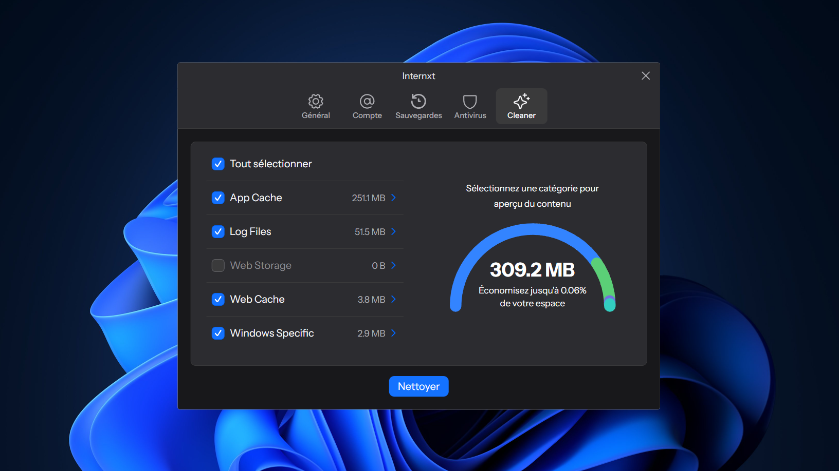839x471 pixels.
Task: Switch to the Antivirus tab label
Action: 470,115
